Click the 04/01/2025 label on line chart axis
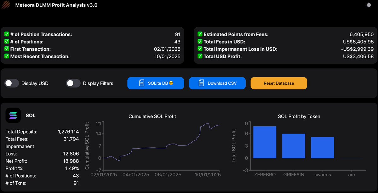 click(136, 174)
